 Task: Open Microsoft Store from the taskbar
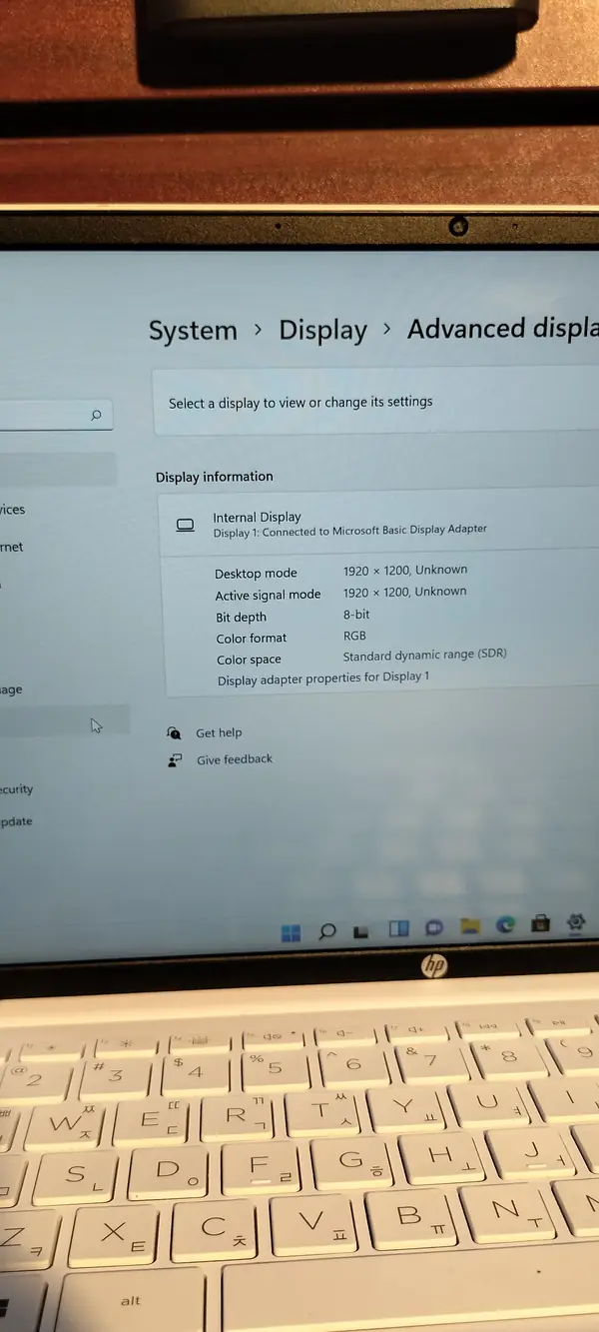(x=540, y=922)
